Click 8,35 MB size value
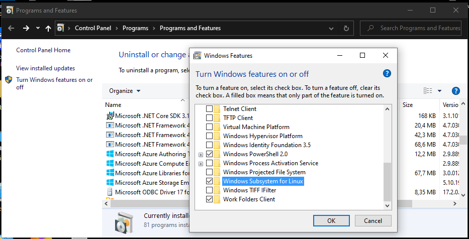The image size is (469, 239). (x=425, y=192)
